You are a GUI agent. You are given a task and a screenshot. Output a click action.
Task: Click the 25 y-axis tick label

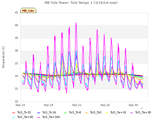pos(16,63)
